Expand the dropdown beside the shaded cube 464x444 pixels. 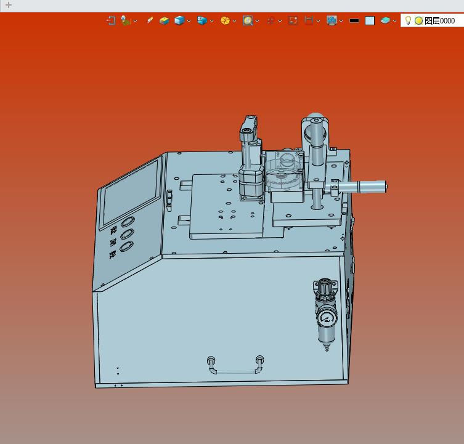pyautogui.click(x=189, y=22)
